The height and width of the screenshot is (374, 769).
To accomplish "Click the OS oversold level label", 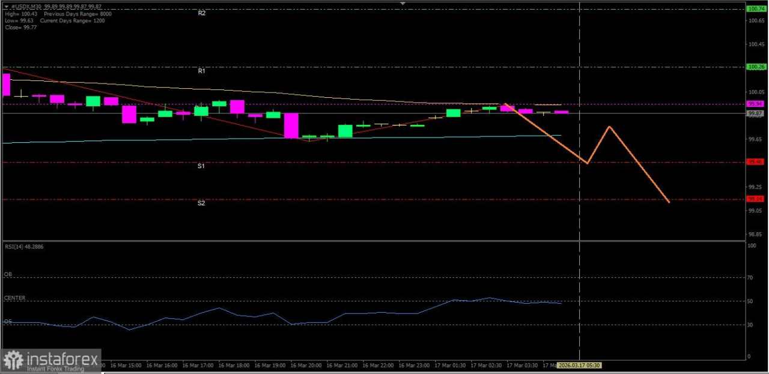I will click(x=8, y=321).
